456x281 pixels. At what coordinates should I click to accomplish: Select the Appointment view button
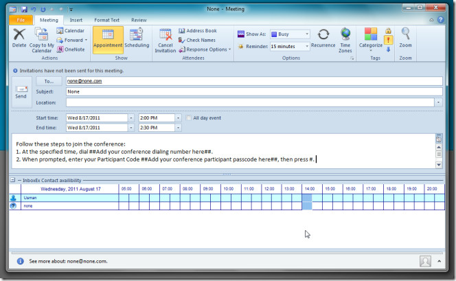tap(108, 40)
